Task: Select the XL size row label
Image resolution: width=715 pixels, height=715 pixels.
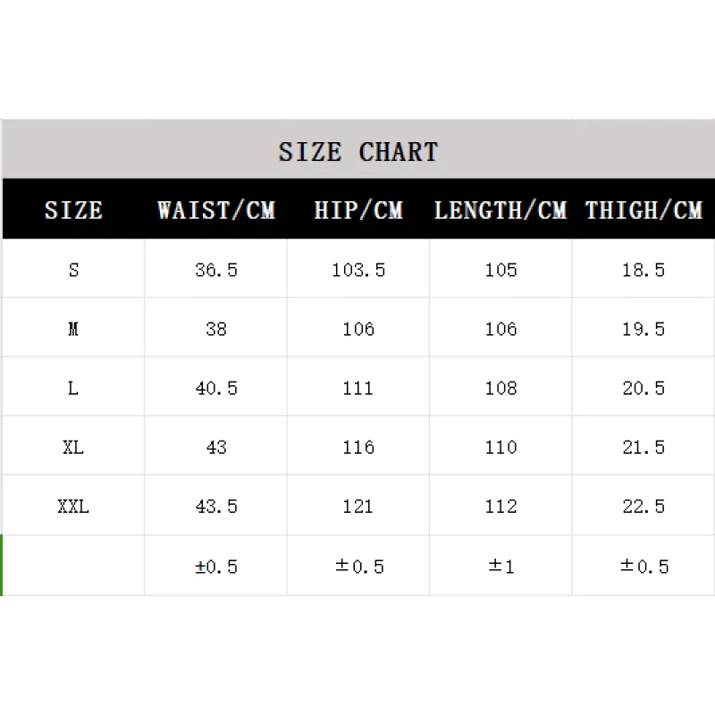Action: (73, 447)
